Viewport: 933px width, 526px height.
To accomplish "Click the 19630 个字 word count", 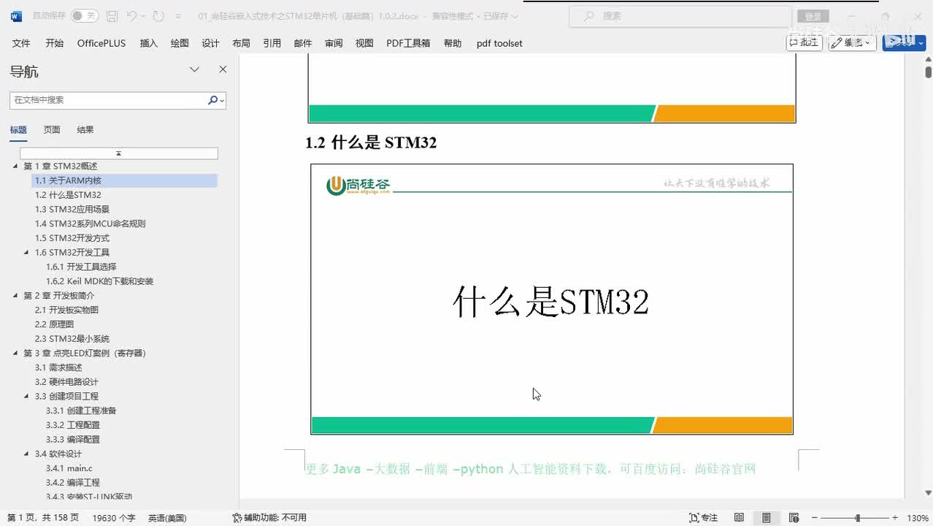I will [114, 517].
